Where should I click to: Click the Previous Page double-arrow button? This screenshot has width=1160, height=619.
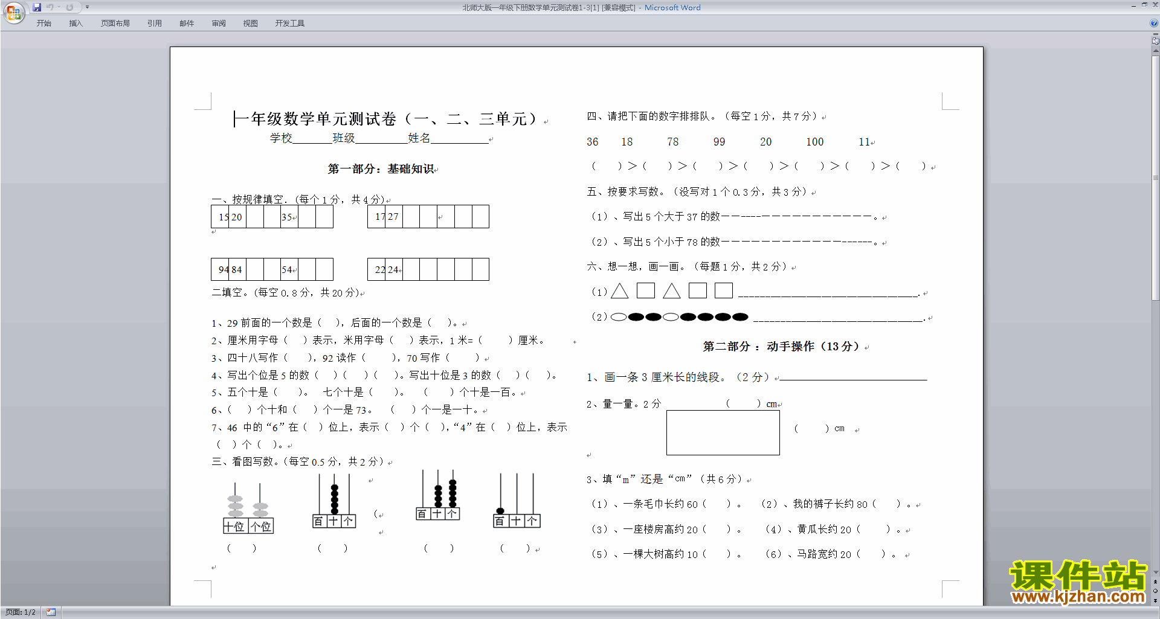coord(1155,582)
